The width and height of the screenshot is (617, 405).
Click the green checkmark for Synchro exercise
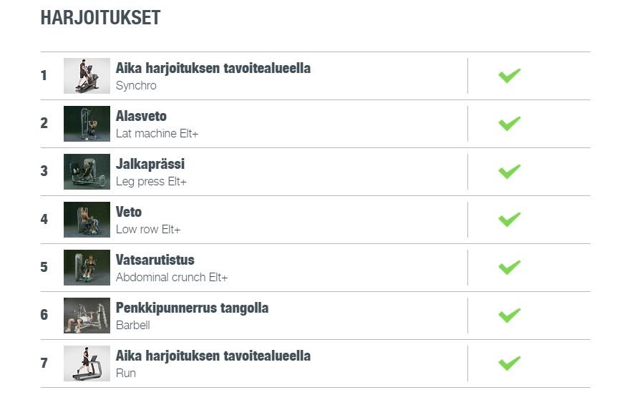[x=509, y=76]
